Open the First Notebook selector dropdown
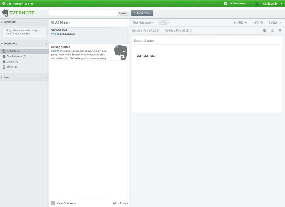285x207 pixels. click(x=142, y=23)
